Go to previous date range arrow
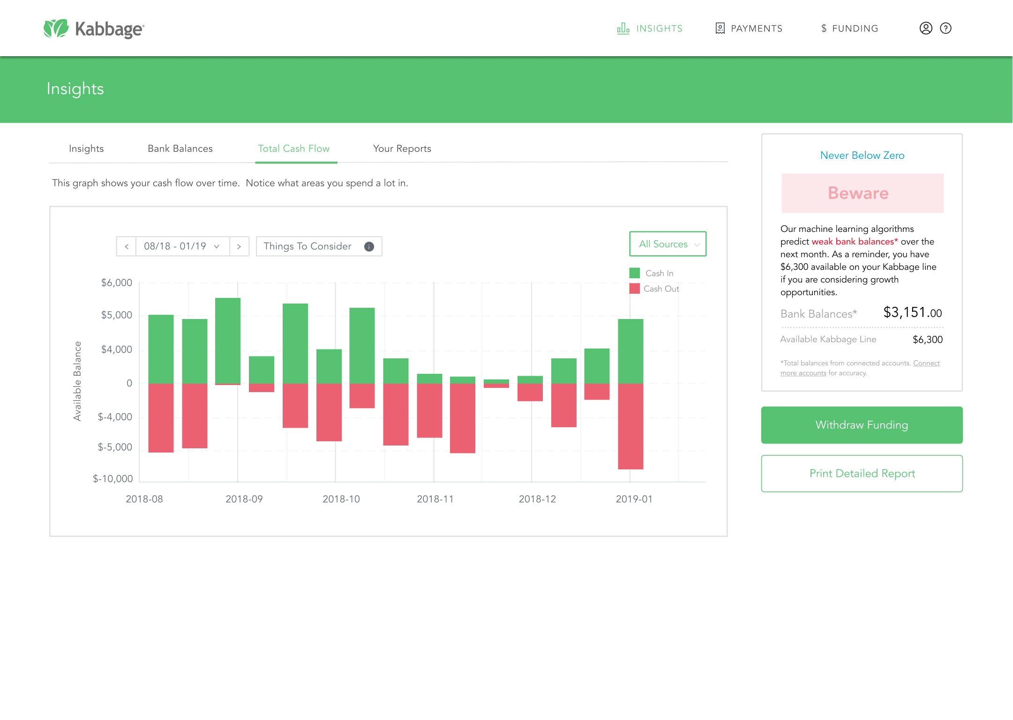 (x=126, y=246)
